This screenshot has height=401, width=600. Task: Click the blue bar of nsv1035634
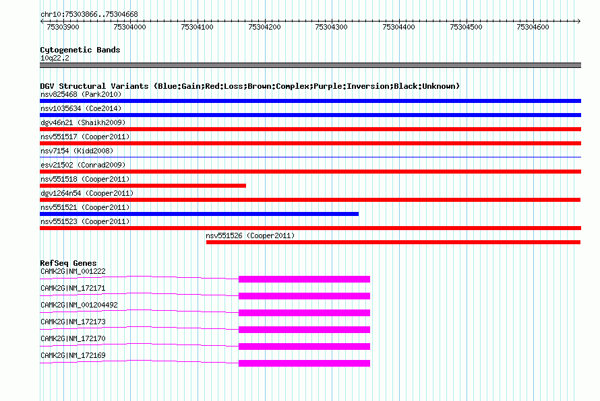[310, 115]
